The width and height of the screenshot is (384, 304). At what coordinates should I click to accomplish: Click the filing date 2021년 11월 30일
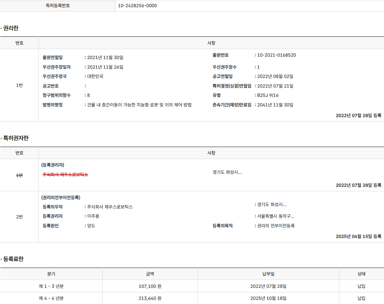105,57
